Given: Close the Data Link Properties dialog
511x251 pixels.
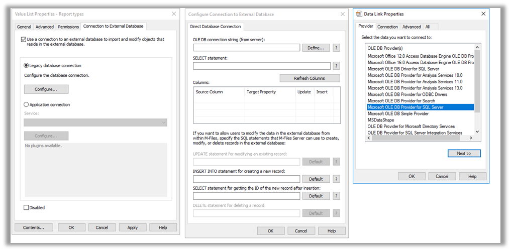Looking at the screenshot, I should point(483,14).
